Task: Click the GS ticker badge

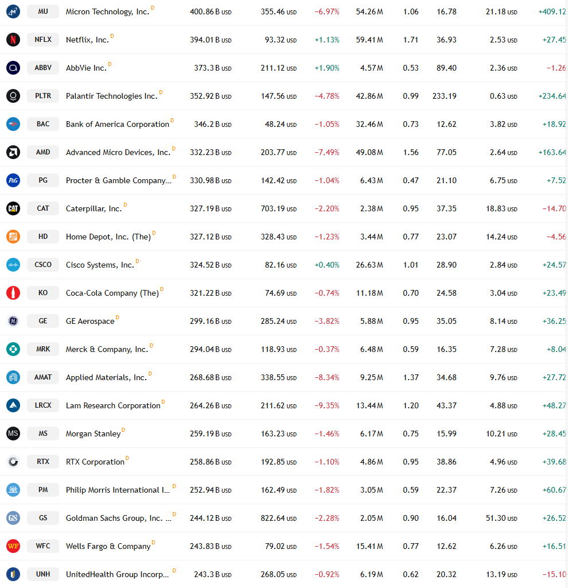Action: click(x=43, y=518)
